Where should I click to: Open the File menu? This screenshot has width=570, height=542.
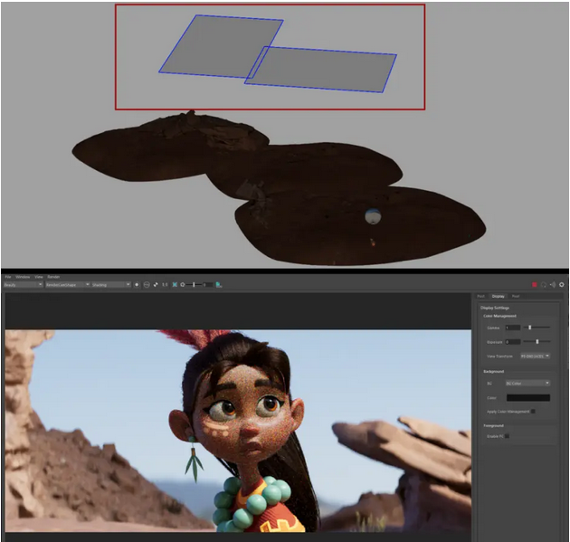click(7, 276)
